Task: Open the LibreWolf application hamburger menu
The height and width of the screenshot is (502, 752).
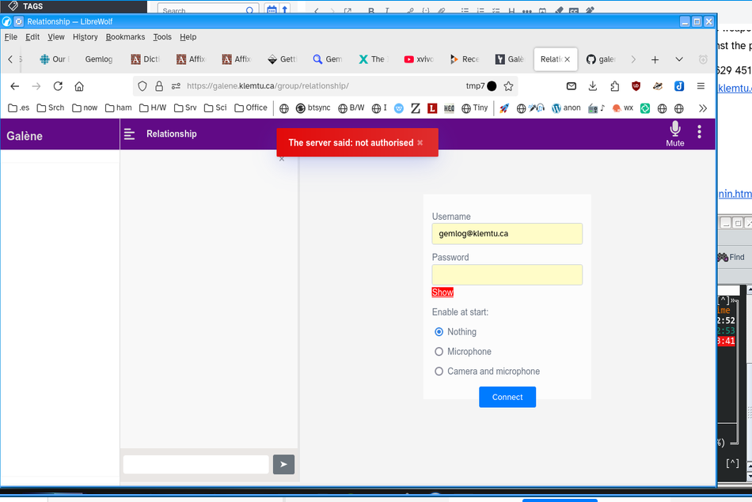Action: coord(701,86)
